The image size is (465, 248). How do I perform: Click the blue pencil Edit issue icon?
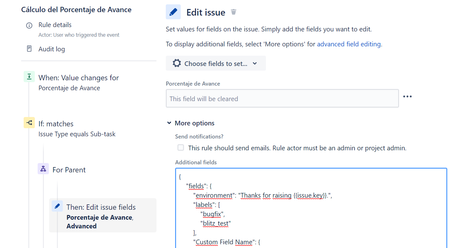point(173,12)
